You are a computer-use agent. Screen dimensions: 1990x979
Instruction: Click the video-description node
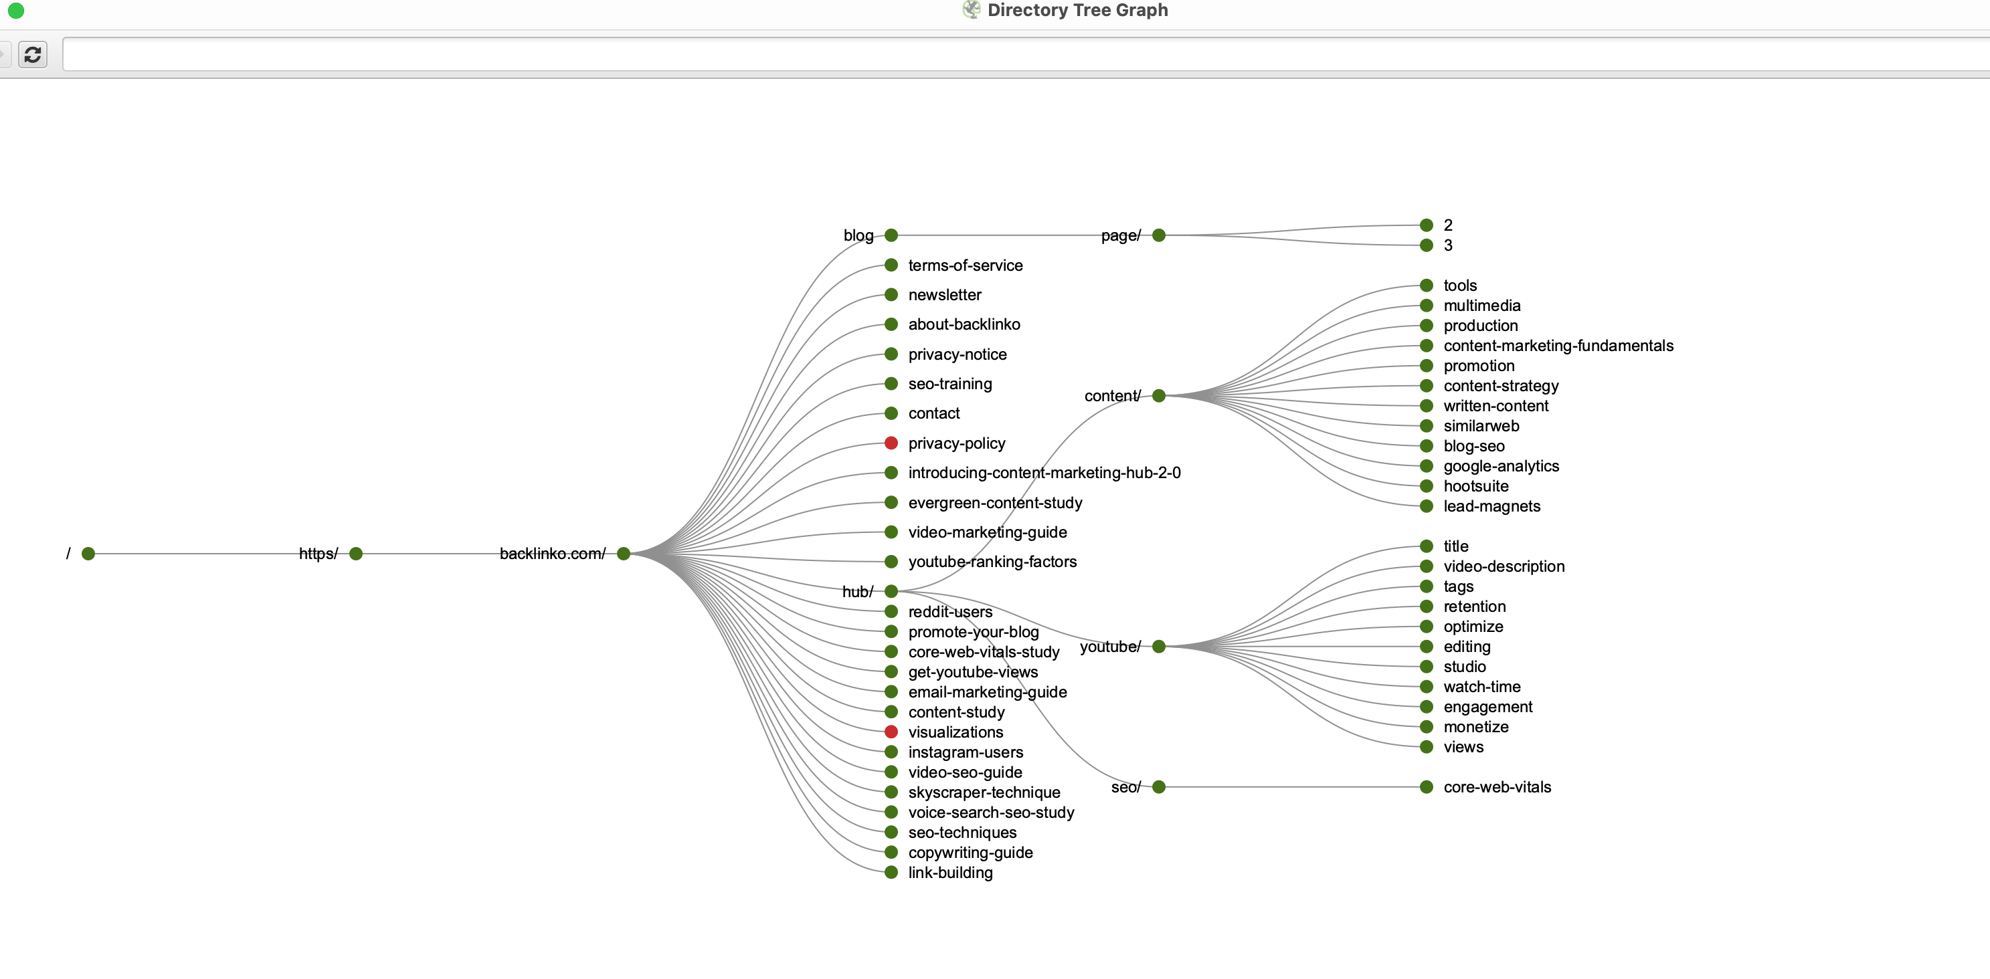click(x=1426, y=566)
